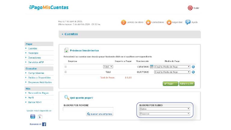Tick the checkbox for the 01/07/2020 row
The height and width of the screenshot is (130, 231).
point(66,72)
